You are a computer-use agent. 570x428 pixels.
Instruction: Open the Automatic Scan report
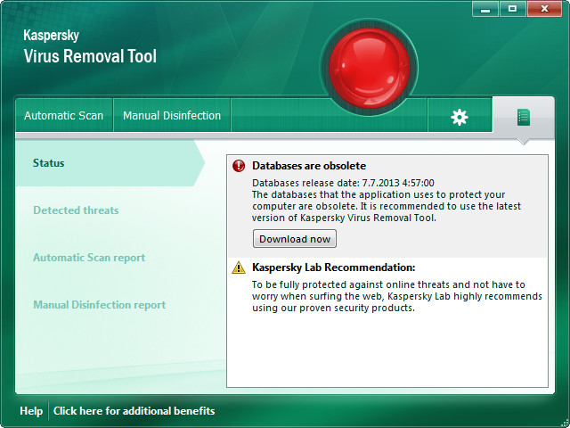[x=89, y=258]
